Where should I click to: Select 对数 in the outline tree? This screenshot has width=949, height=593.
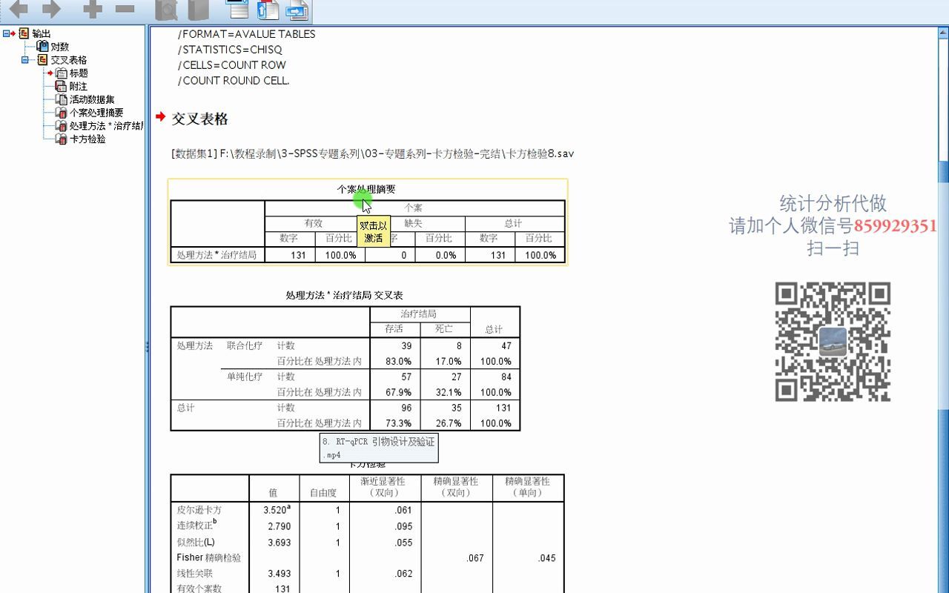tap(60, 47)
